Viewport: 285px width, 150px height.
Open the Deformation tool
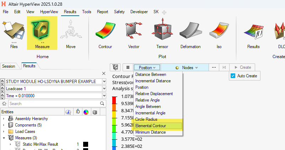coord(190,34)
